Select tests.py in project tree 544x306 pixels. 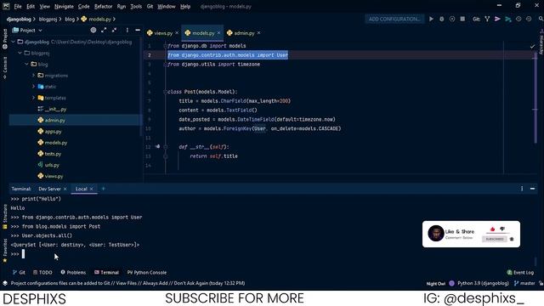coord(49,154)
